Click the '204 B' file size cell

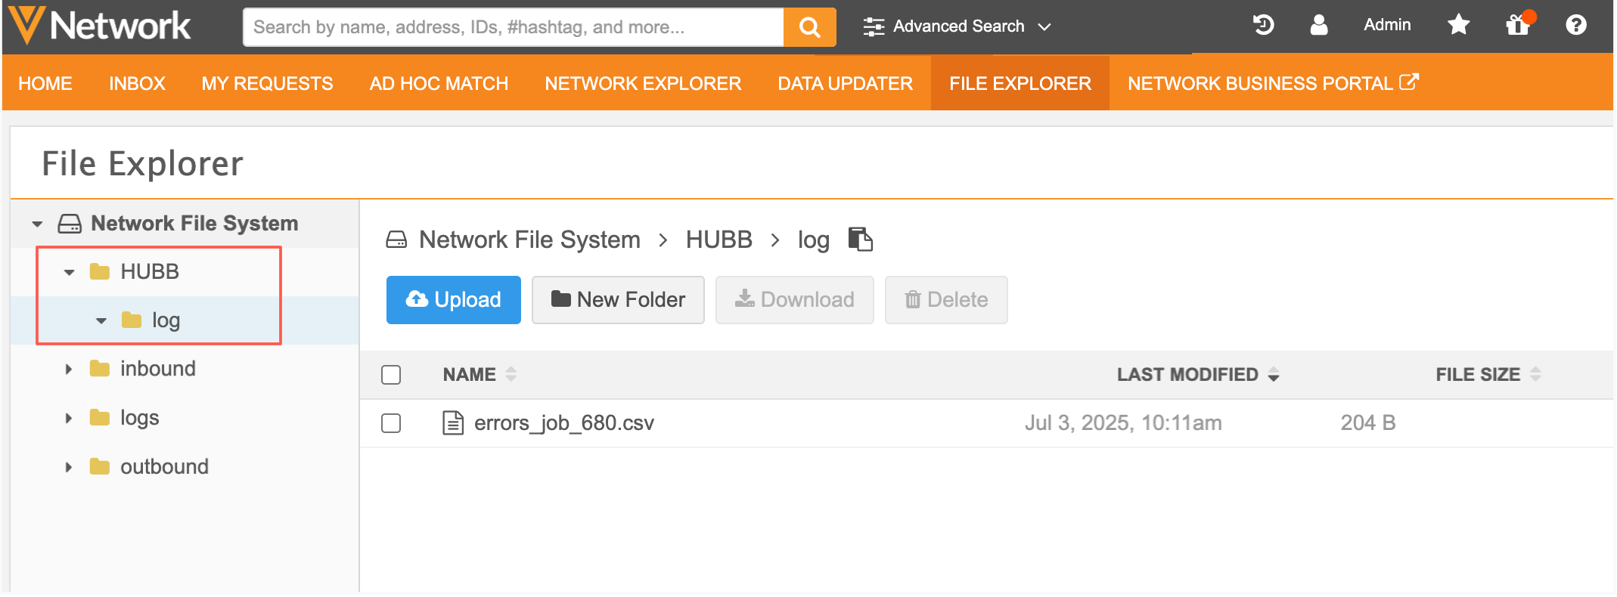[1368, 423]
